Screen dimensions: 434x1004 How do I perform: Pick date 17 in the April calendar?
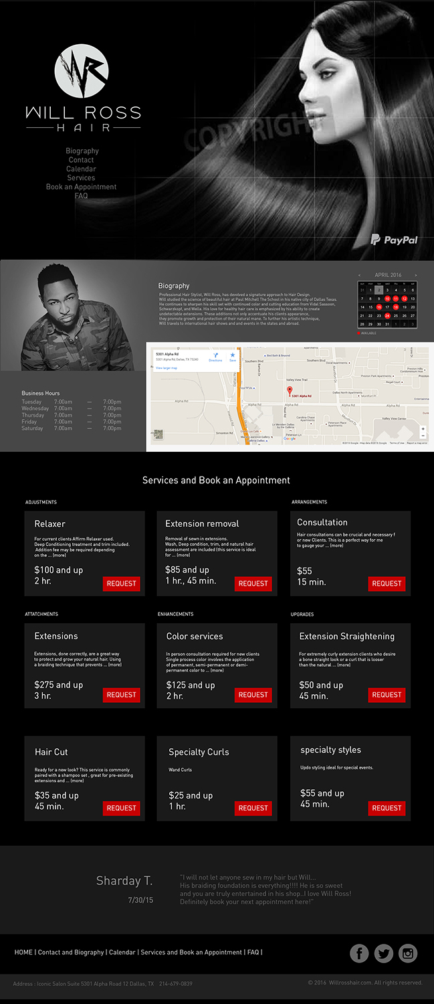[x=387, y=307]
